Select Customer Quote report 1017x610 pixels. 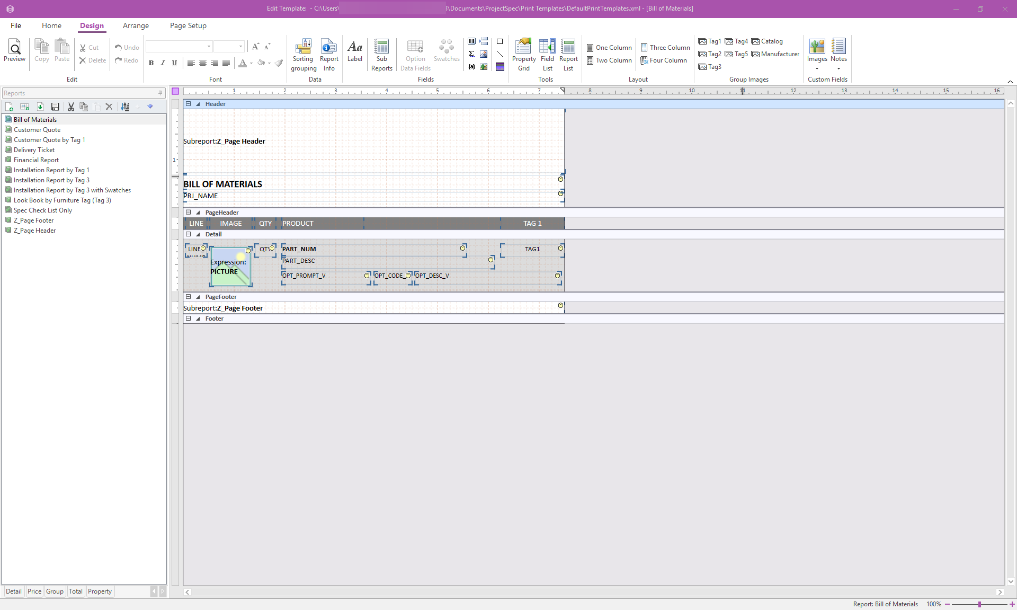click(37, 130)
